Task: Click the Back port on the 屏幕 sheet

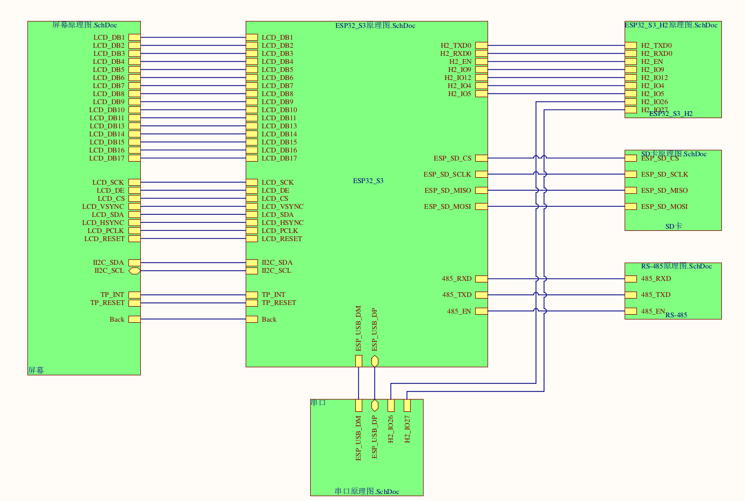Action: 134,320
